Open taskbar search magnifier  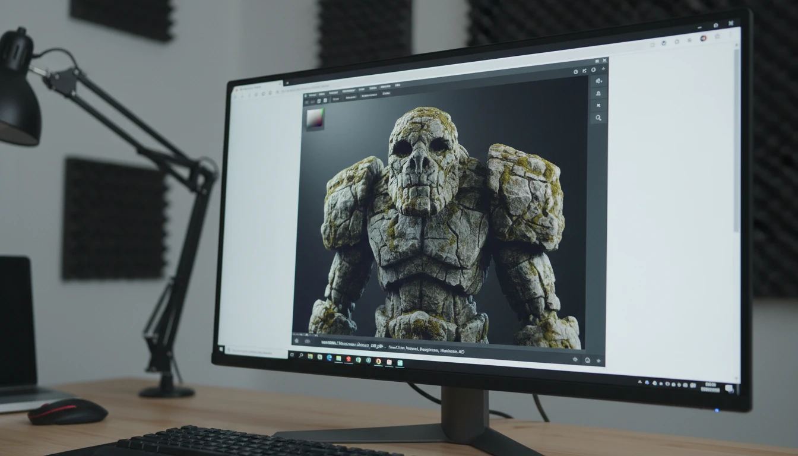(x=301, y=356)
